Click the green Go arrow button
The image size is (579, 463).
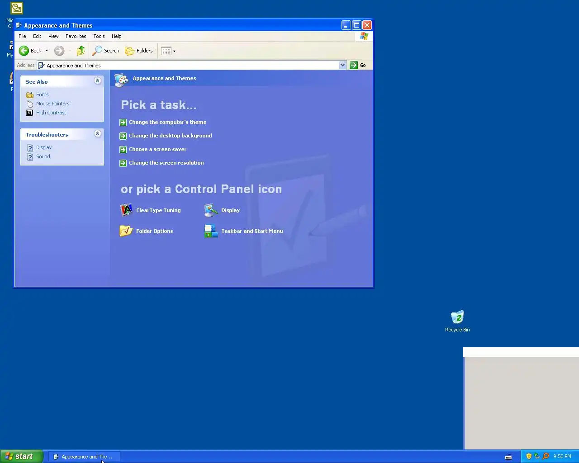pos(354,65)
